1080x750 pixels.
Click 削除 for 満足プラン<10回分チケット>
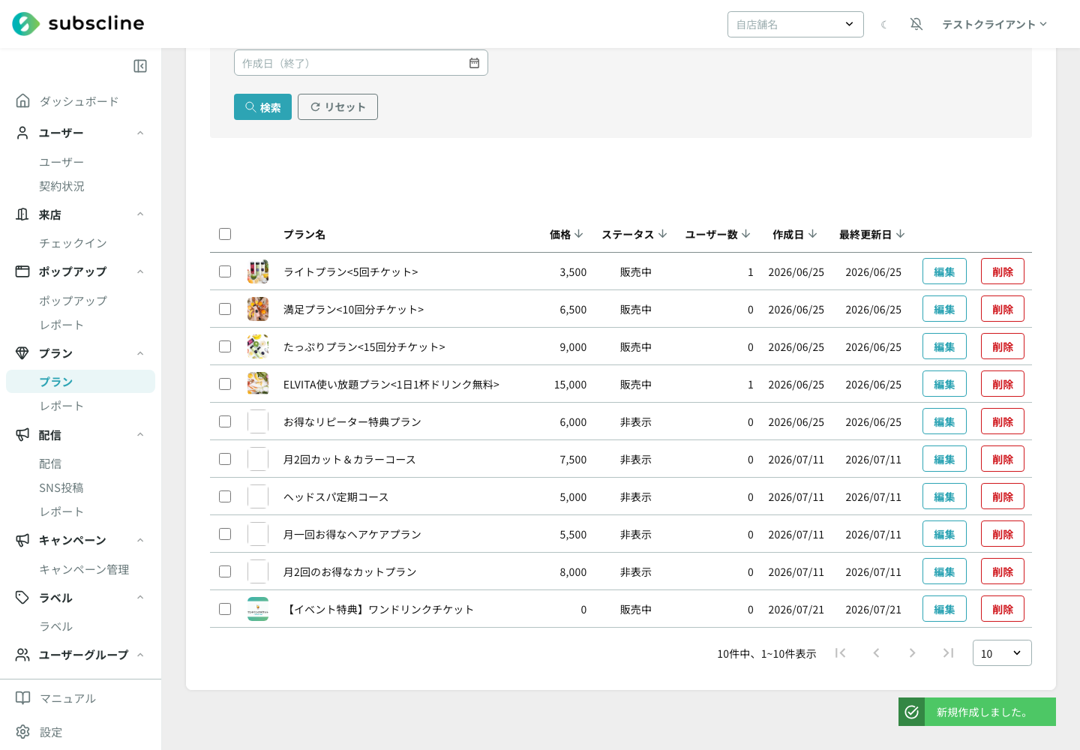[x=1003, y=309]
